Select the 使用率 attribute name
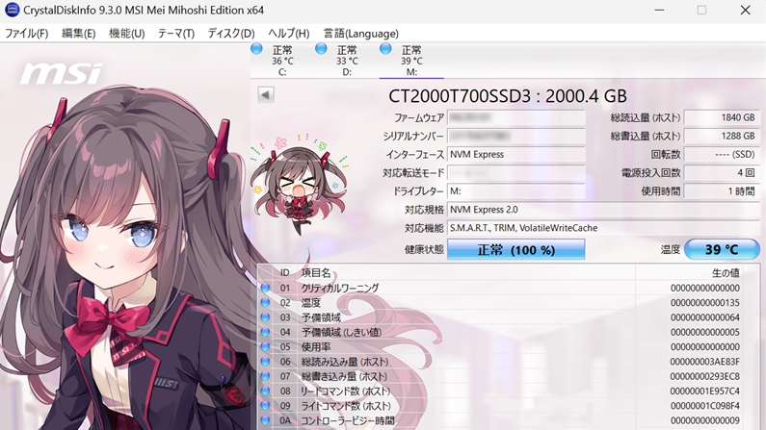Viewport: 766px width, 430px height. tap(316, 346)
